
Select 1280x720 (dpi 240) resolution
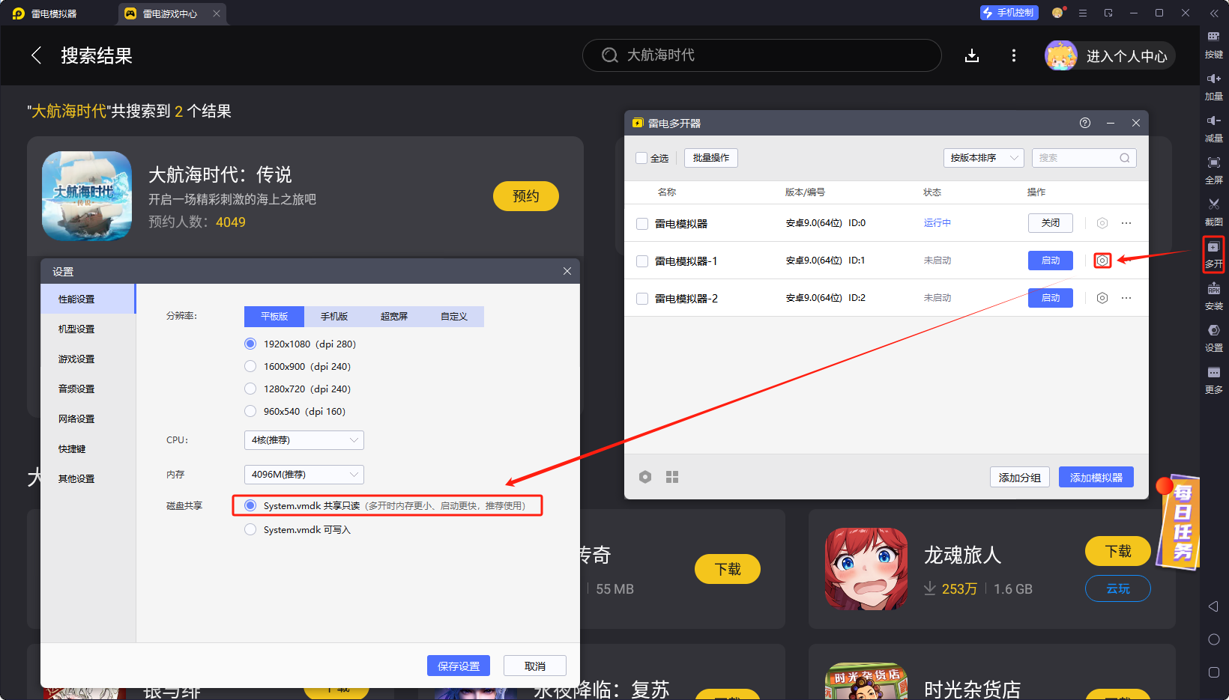click(250, 389)
